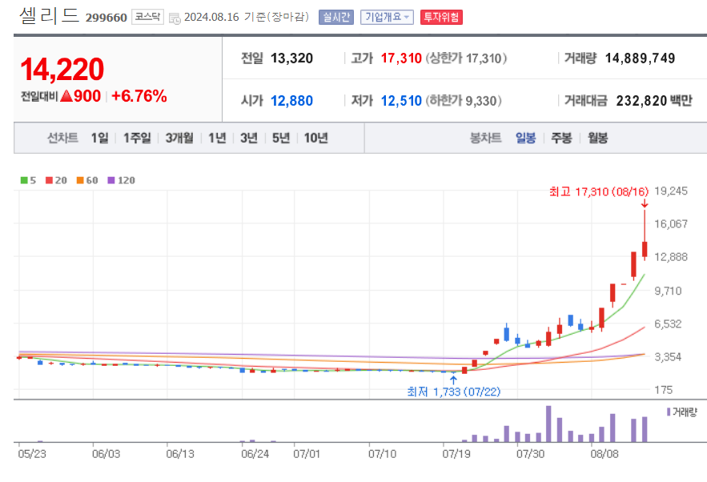Select the 일봉 candlestick chart
This screenshot has width=707, height=482.
[x=526, y=138]
